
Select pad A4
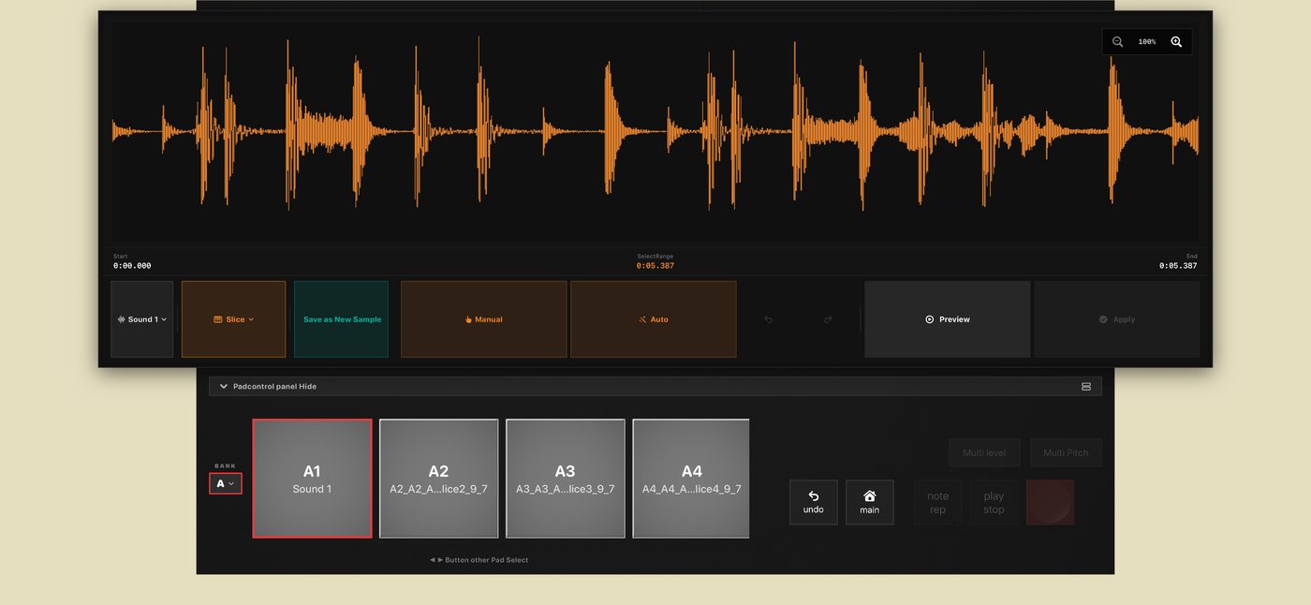pyautogui.click(x=691, y=479)
